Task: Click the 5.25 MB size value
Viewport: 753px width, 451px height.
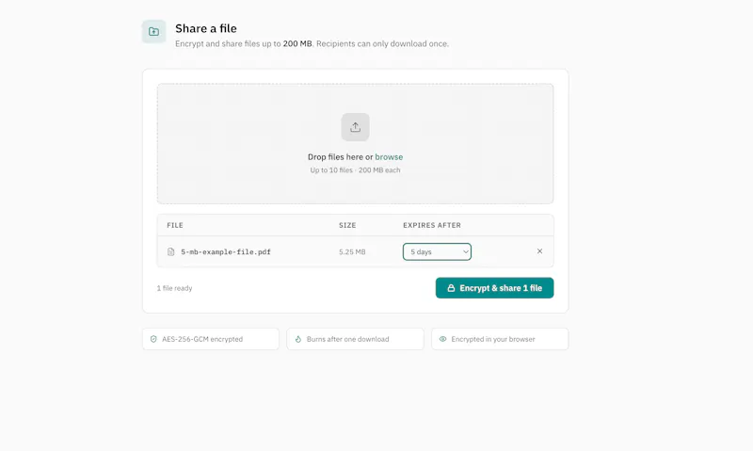Action: [352, 251]
